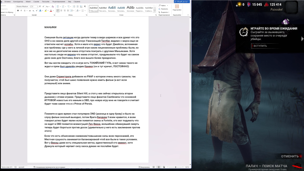The width and height of the screenshot is (304, 171).
Task: Increase font size with grow font icon
Action: point(40,6)
